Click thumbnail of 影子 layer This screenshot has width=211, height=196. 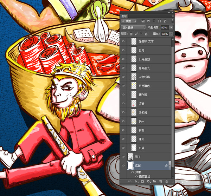tap(130, 157)
